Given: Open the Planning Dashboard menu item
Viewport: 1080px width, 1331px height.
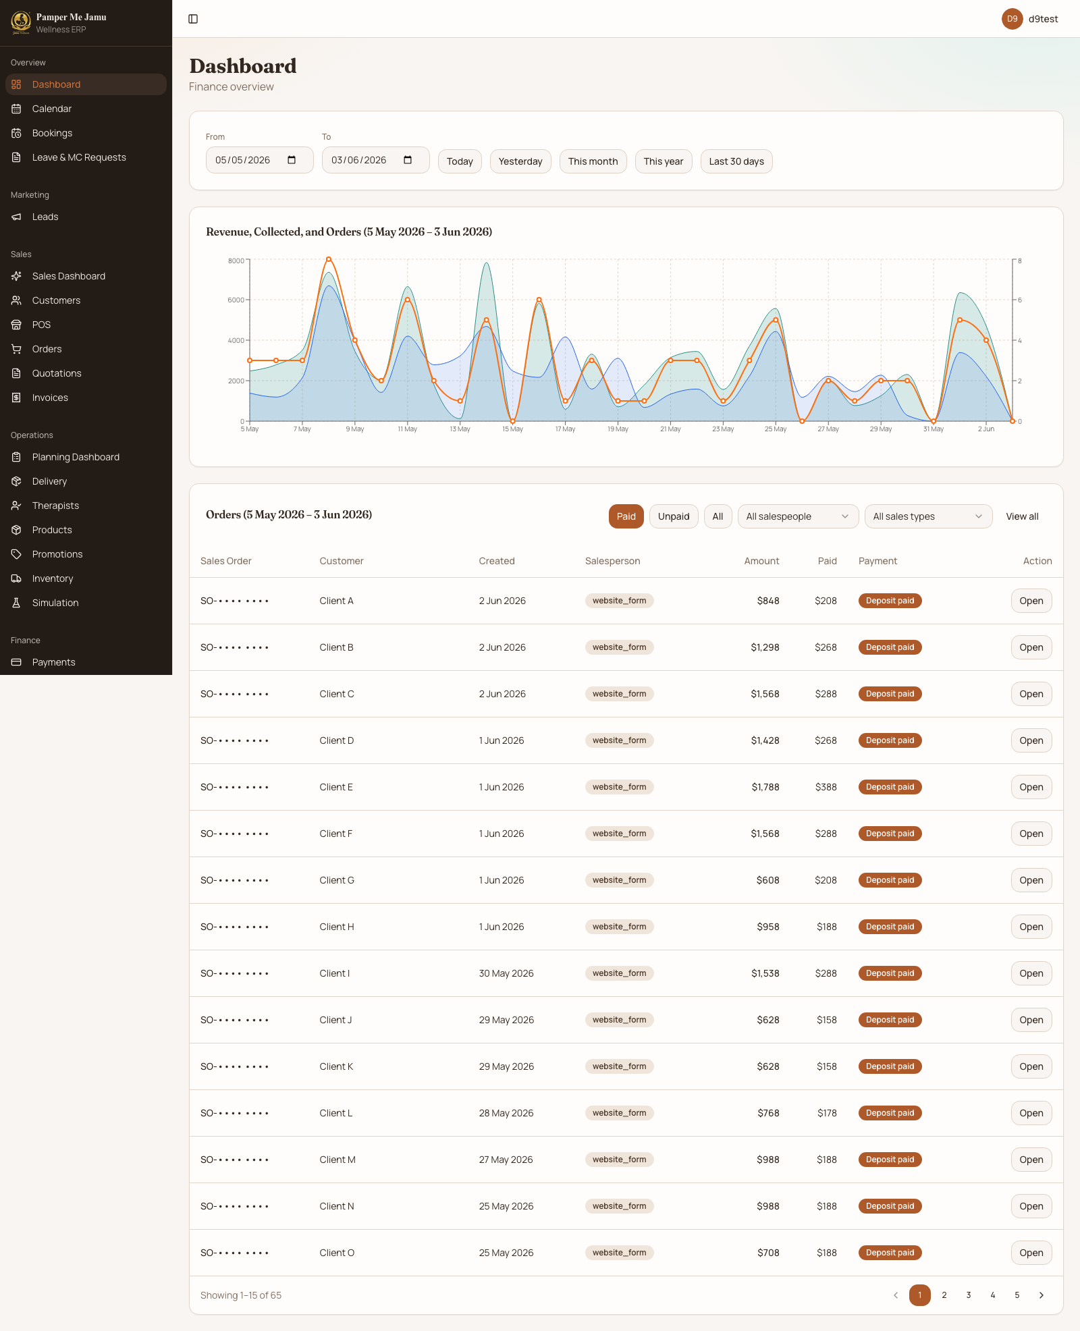Looking at the screenshot, I should point(86,457).
